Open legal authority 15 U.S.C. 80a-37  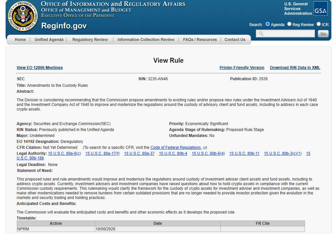tap(139, 153)
